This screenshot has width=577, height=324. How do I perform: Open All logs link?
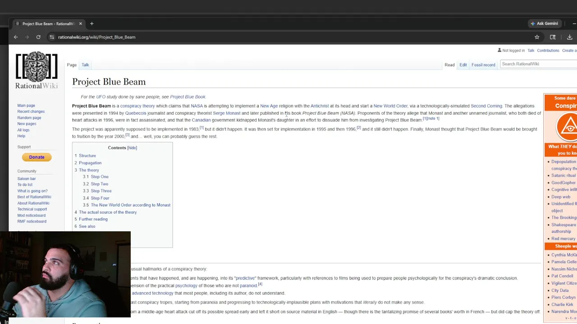pos(23,130)
